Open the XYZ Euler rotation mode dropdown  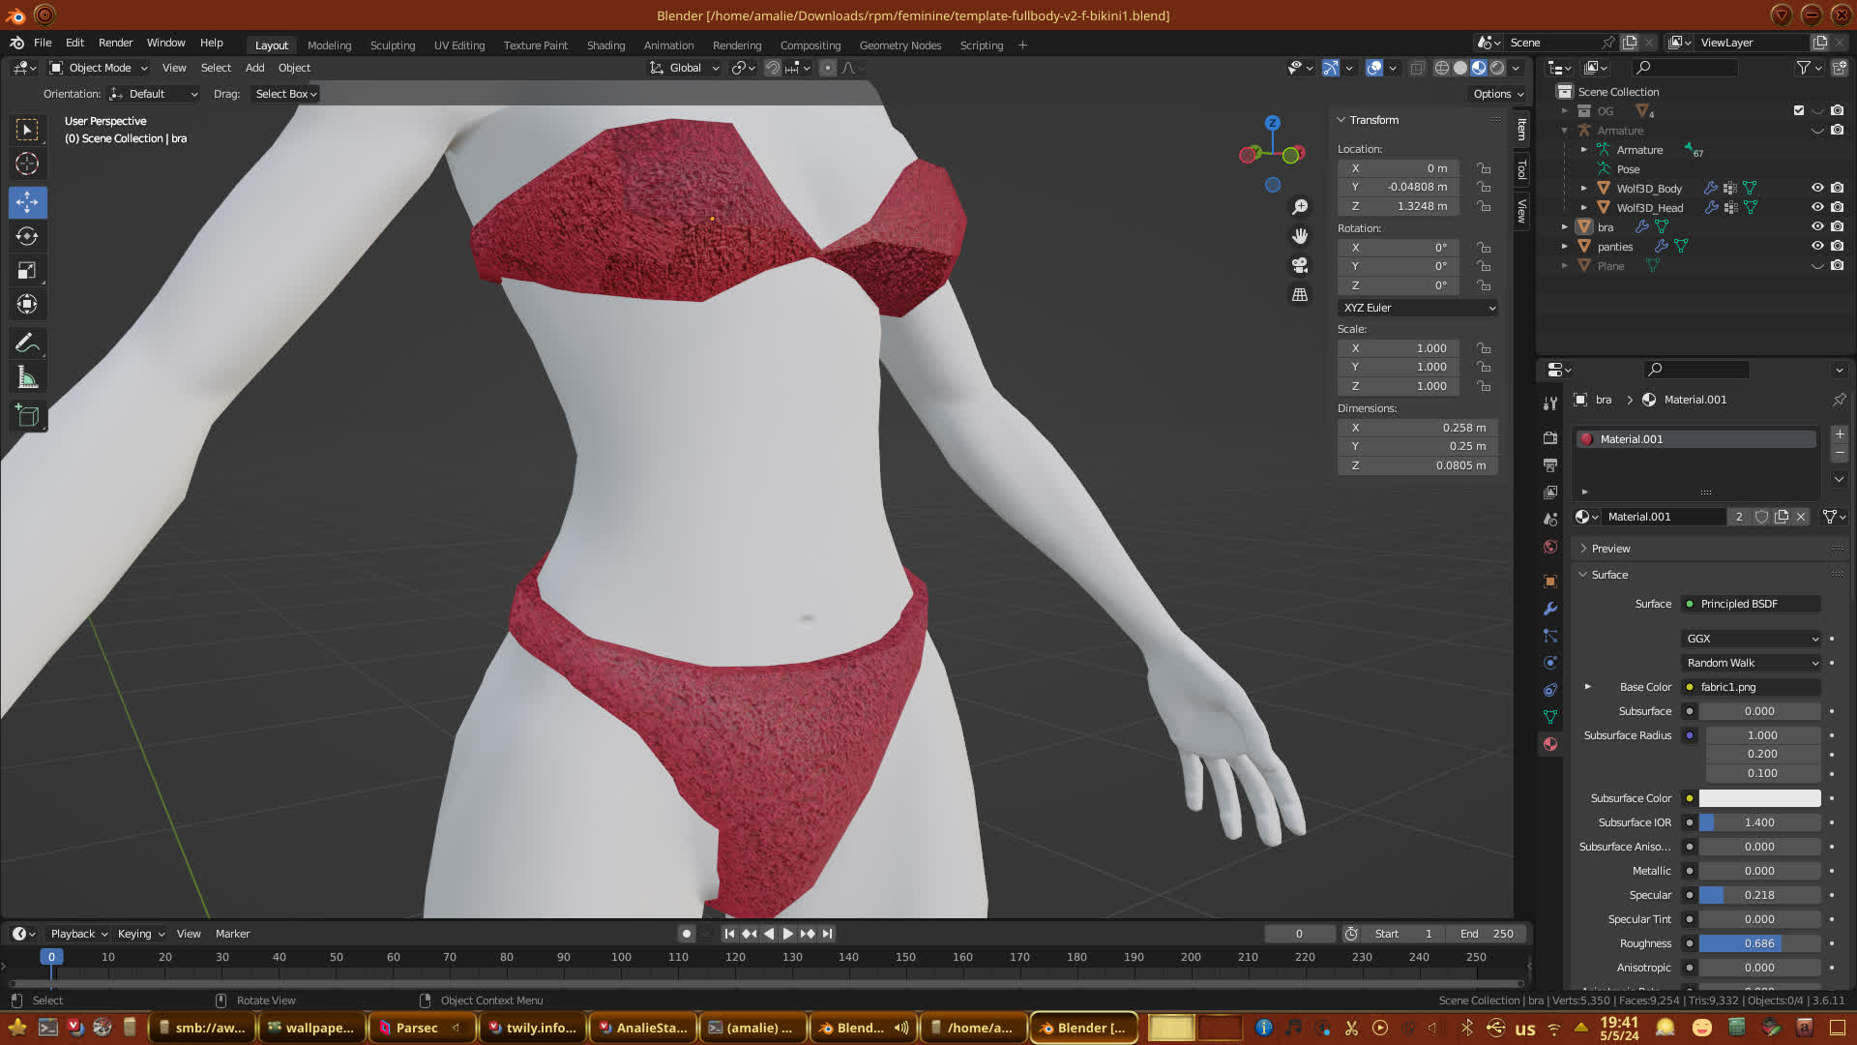click(1418, 308)
